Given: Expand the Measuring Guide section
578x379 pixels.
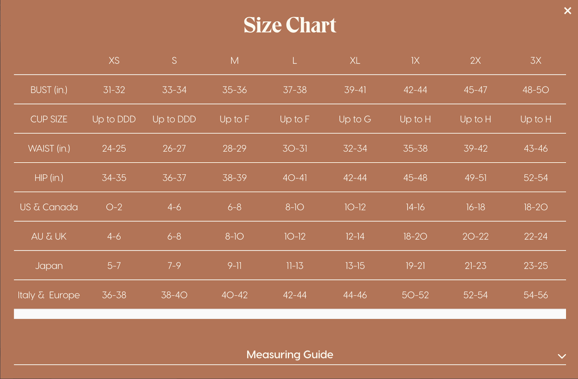Looking at the screenshot, I should [289, 355].
